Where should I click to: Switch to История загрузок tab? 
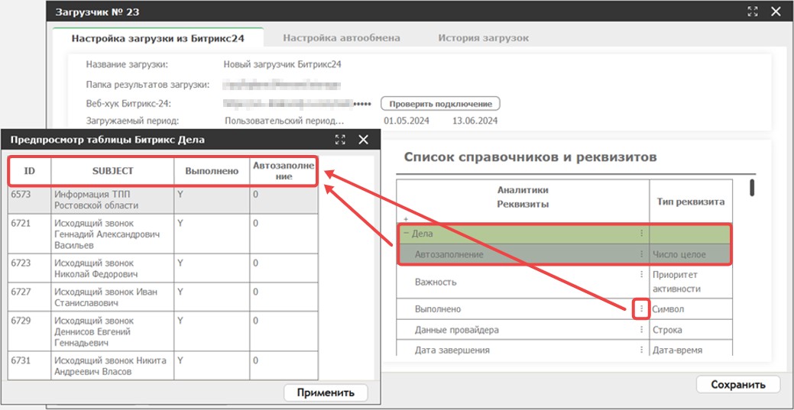(484, 38)
